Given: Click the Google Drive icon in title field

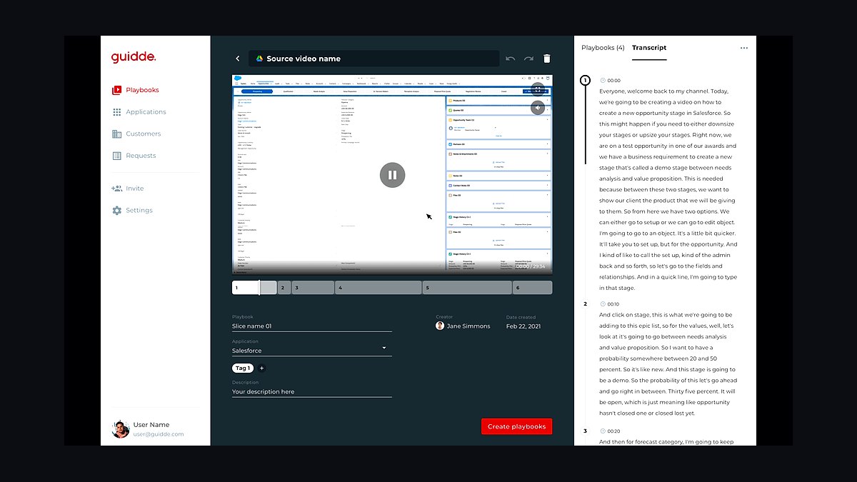Looking at the screenshot, I should (260, 59).
